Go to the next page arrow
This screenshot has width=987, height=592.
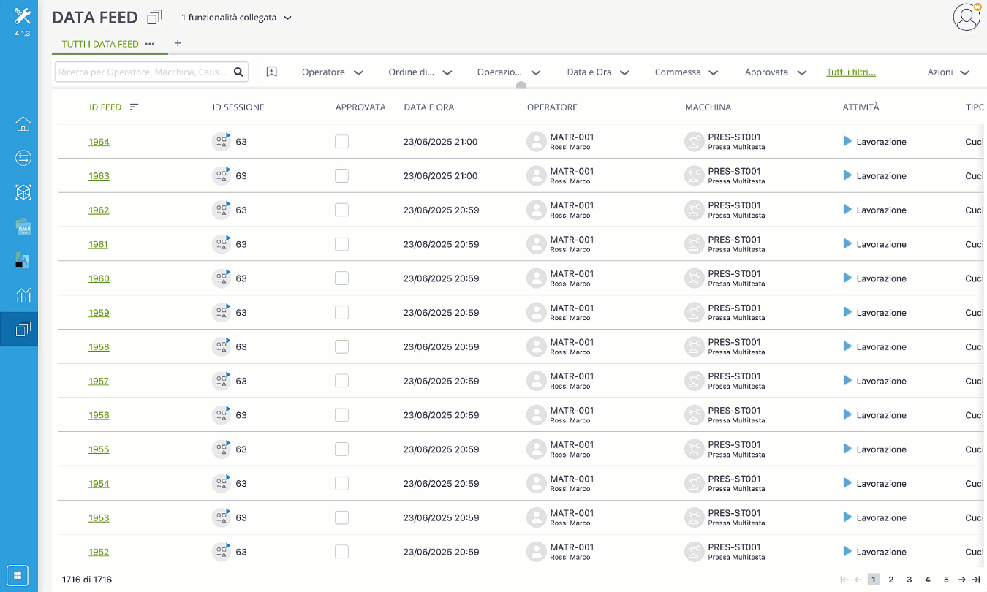click(962, 580)
